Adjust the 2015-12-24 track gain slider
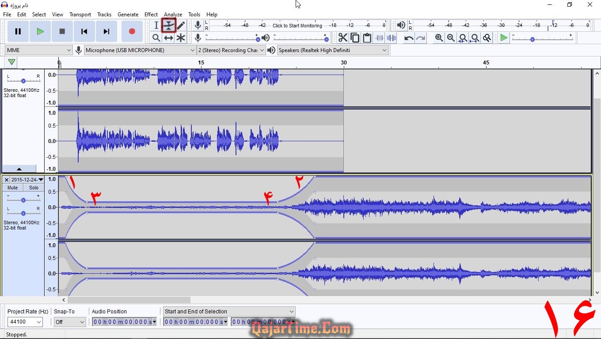 [x=23, y=200]
